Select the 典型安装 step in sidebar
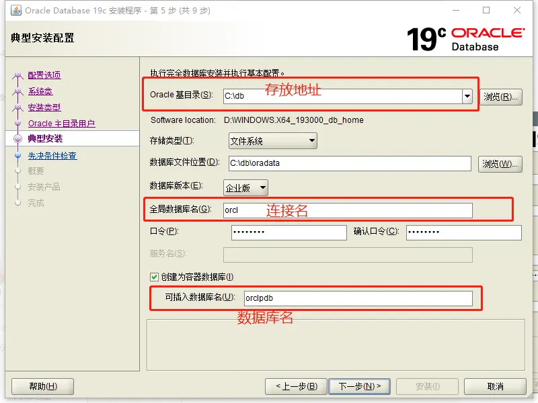538x403 pixels. 45,138
